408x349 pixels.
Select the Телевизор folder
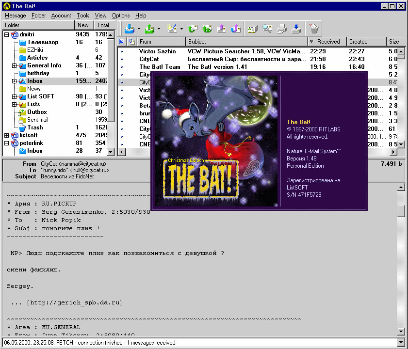tap(43, 42)
